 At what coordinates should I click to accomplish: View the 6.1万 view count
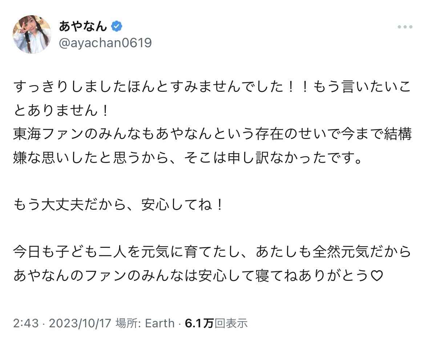(199, 323)
